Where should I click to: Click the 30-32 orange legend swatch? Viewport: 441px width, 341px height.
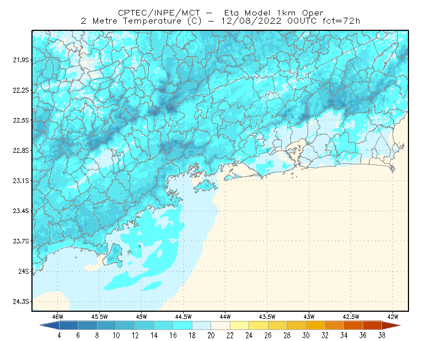(315, 326)
